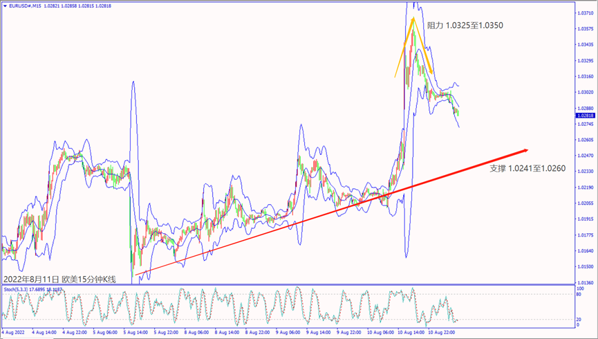Screen dimensions: 598x339
Task: Click the 1.01360 price level at axis bottom
Action: tap(586, 282)
